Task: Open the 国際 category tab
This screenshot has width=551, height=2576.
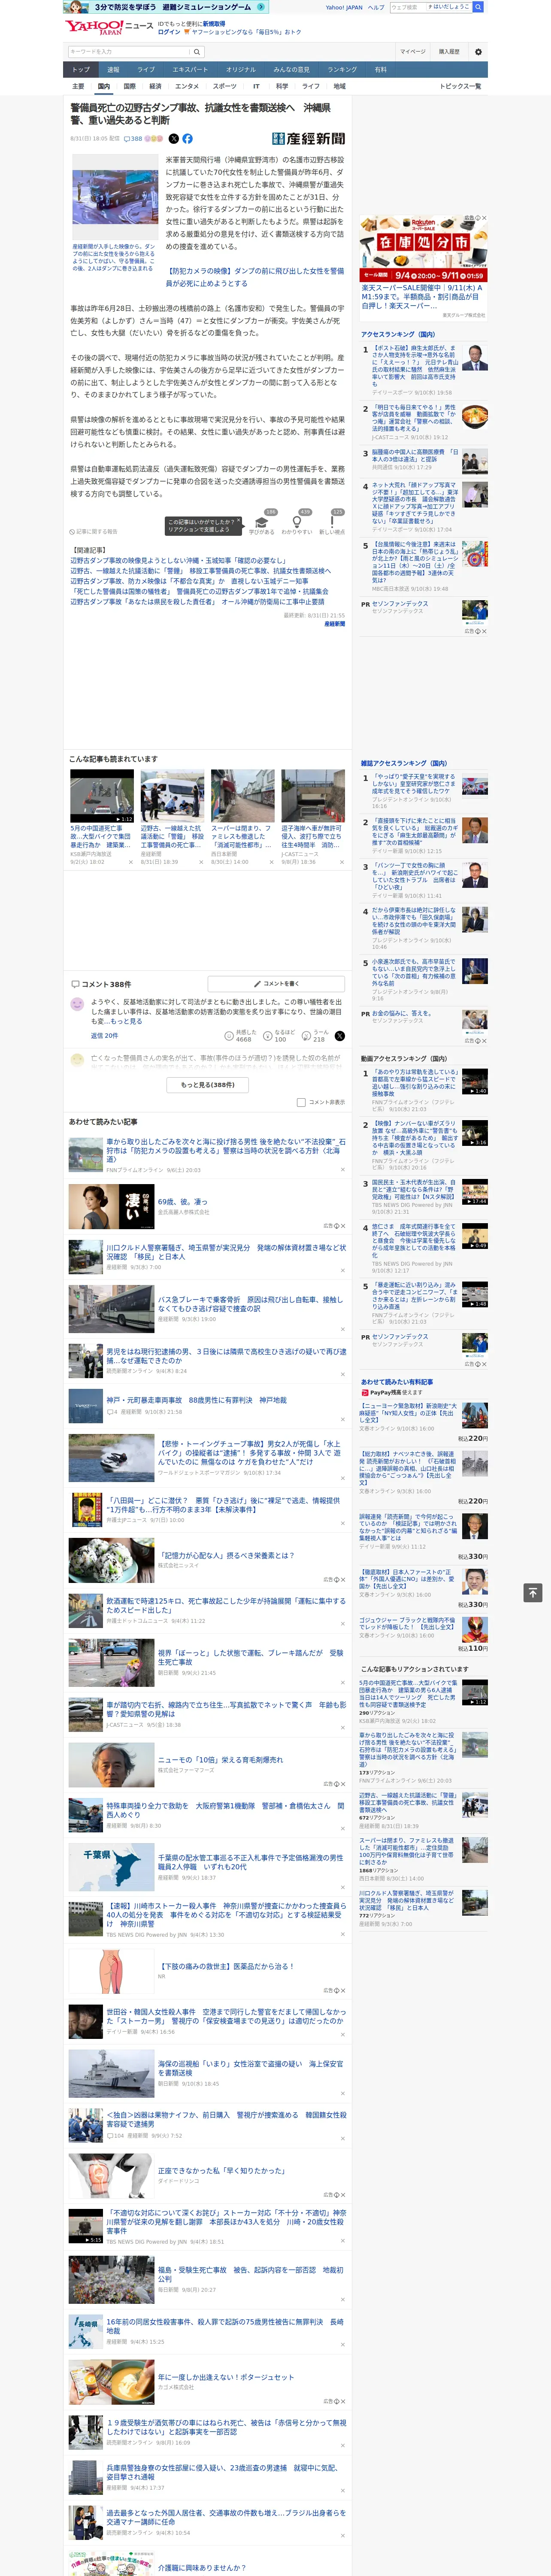Action: click(x=129, y=86)
